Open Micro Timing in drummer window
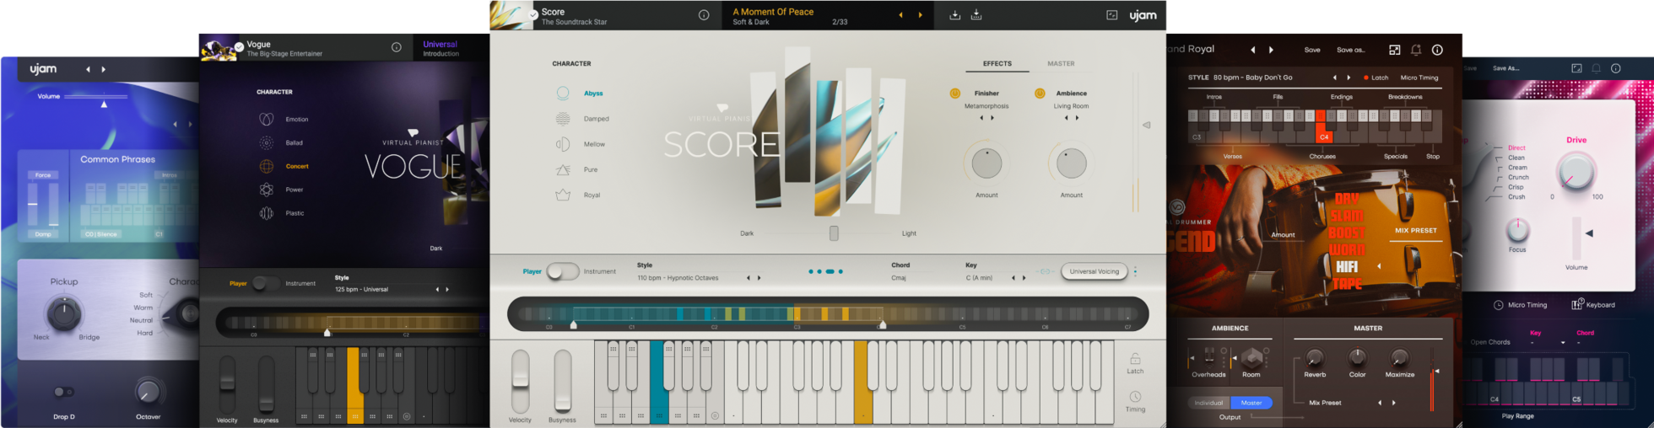Screen dimensions: 1654x428 pyautogui.click(x=1419, y=78)
